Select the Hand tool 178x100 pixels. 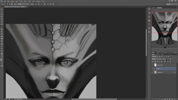click(x=2, y=54)
